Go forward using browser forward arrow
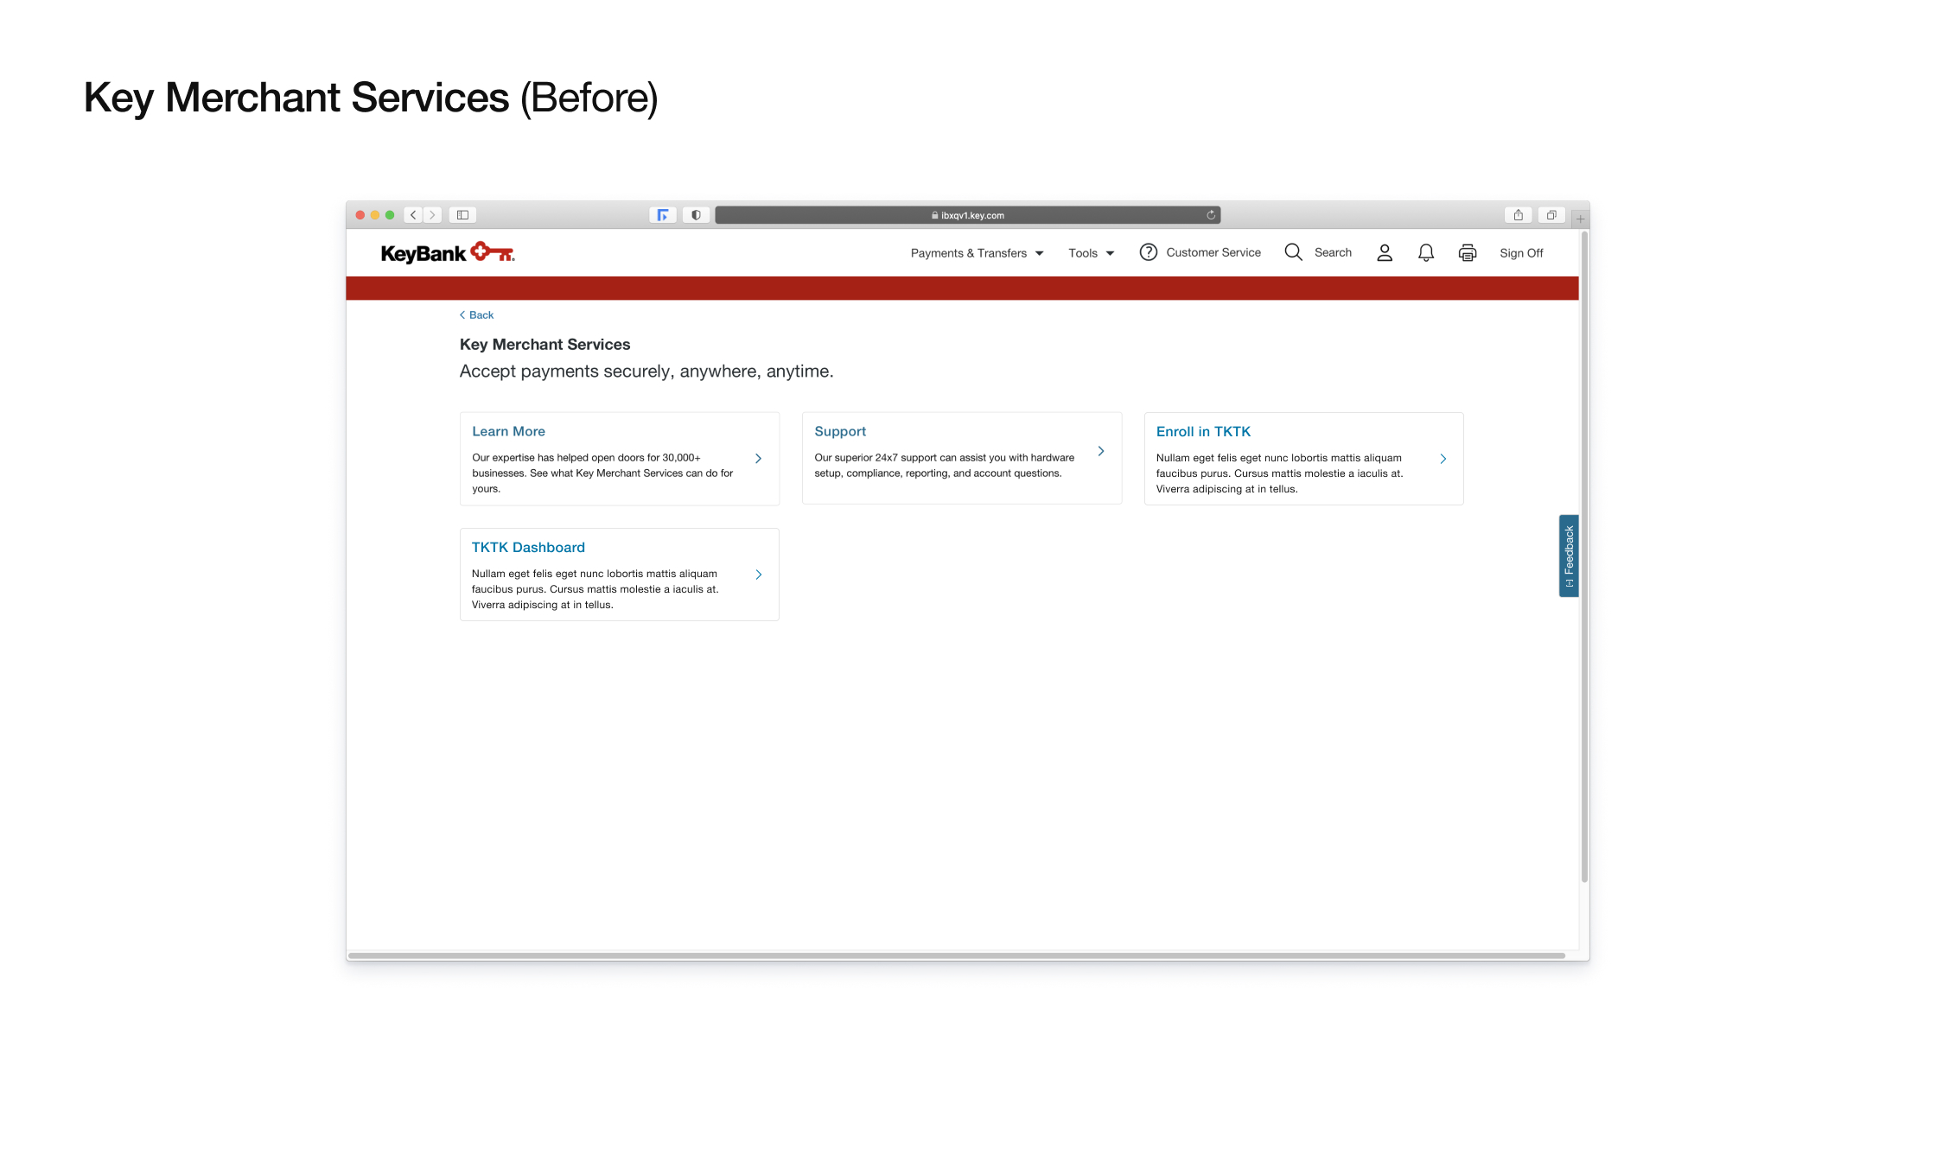 tap(432, 215)
